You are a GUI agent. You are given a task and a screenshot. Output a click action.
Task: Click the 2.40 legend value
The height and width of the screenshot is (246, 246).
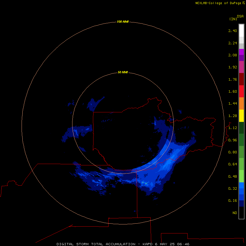pos(233,31)
